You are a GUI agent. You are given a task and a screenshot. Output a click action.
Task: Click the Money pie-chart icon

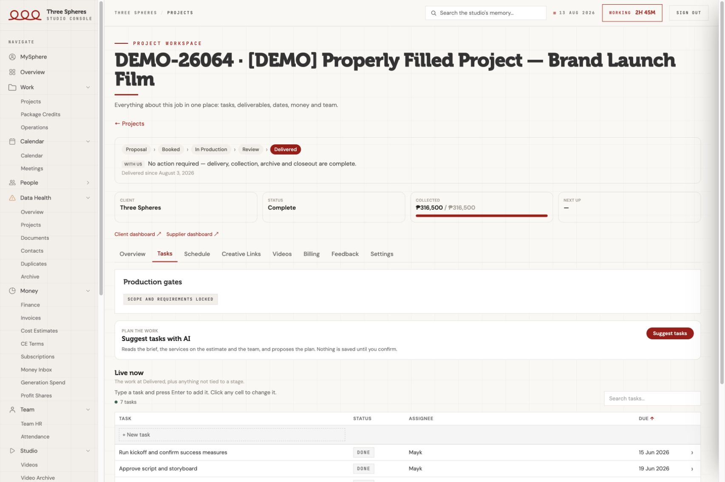click(x=12, y=291)
